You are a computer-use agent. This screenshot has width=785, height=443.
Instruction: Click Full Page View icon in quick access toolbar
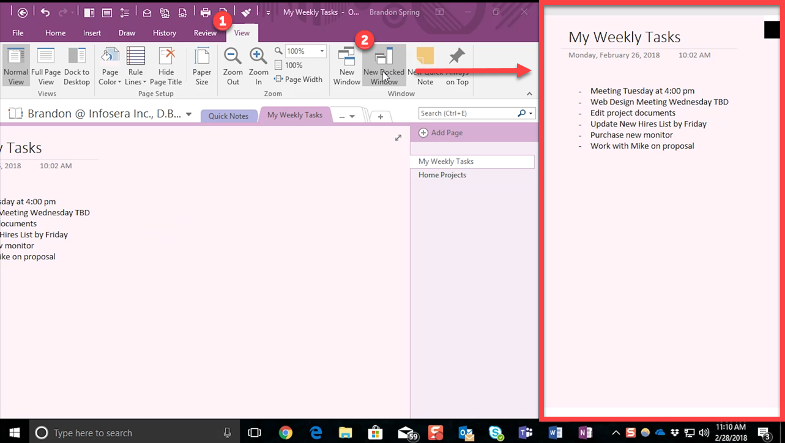pos(107,12)
